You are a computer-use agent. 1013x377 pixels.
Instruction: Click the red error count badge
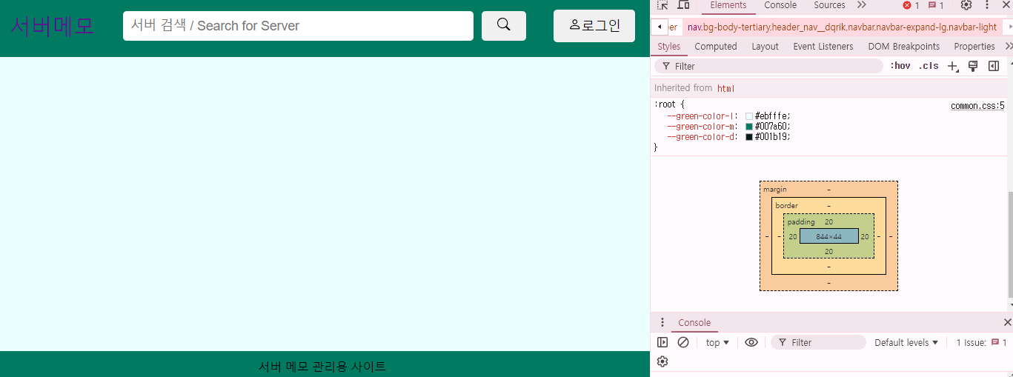click(x=911, y=5)
